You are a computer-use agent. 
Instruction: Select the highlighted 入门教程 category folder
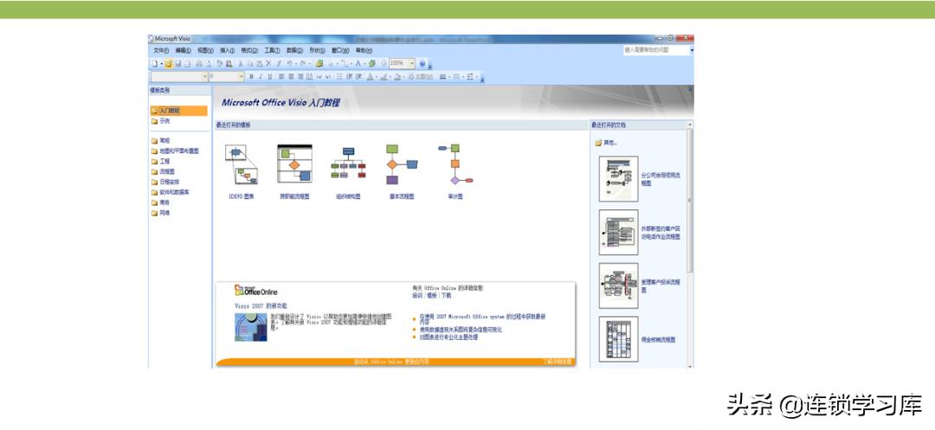[x=179, y=111]
